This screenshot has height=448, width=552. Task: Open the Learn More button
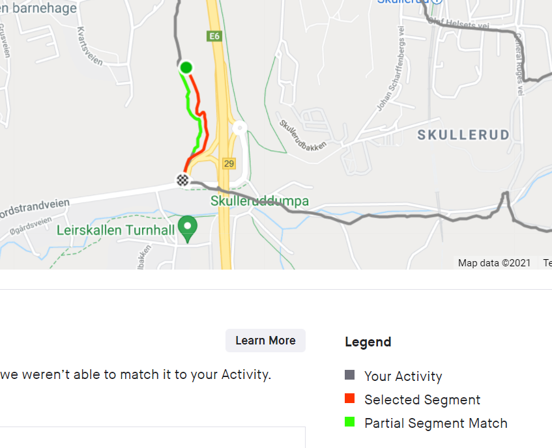[x=265, y=341]
